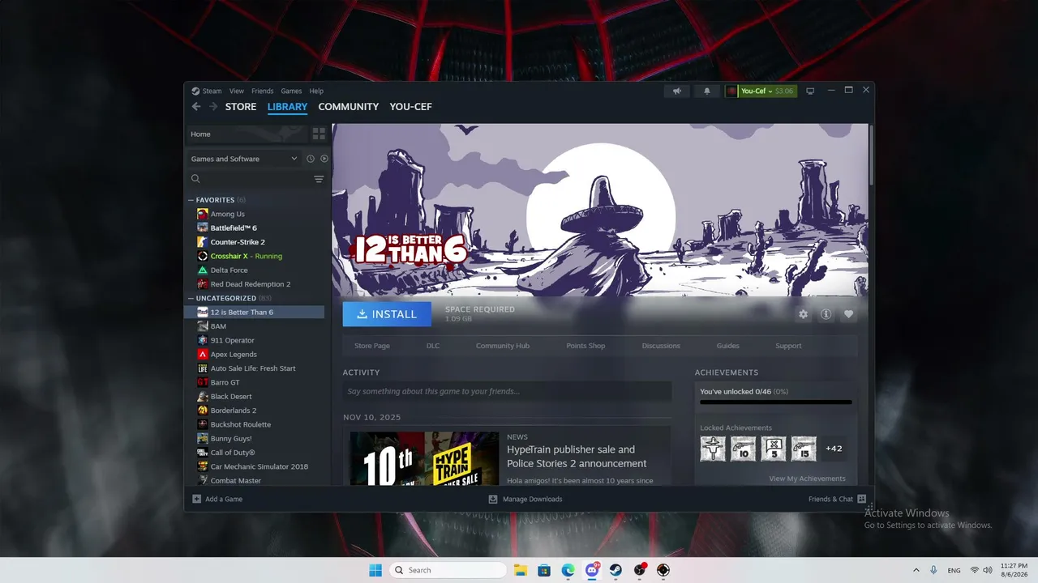Click the Windows taskbar Search box
1038x583 pixels.
(x=448, y=570)
